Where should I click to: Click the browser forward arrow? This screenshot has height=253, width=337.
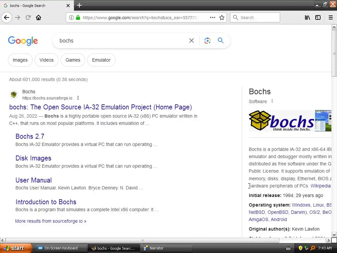coord(17,17)
